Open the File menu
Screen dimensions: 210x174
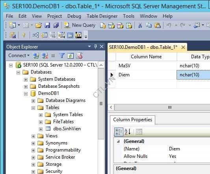pos(9,16)
